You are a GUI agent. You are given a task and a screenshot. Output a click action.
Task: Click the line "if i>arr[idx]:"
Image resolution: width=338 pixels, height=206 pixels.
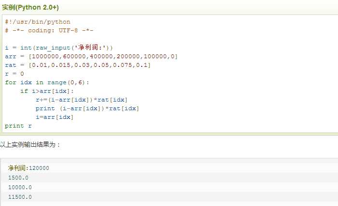[x=47, y=91]
